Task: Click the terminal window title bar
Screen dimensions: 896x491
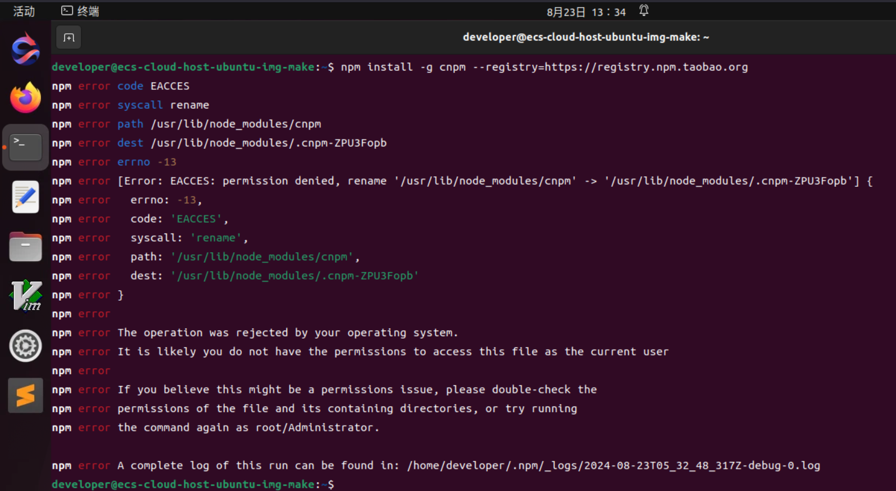Action: click(585, 37)
